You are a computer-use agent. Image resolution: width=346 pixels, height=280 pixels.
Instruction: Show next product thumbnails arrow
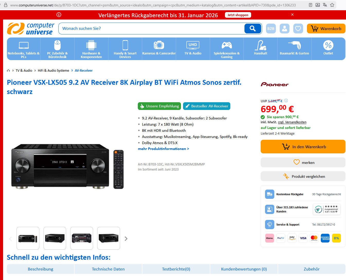126,239
